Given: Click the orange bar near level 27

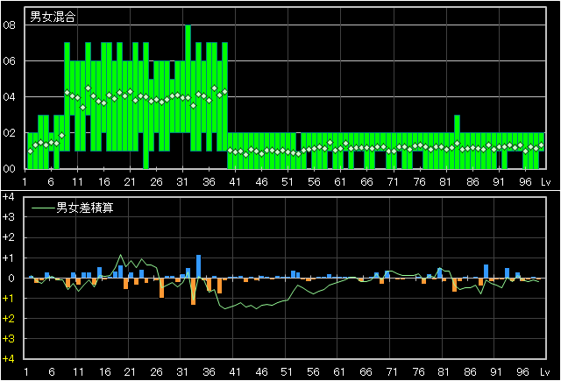Looking at the screenshot, I should (x=161, y=287).
